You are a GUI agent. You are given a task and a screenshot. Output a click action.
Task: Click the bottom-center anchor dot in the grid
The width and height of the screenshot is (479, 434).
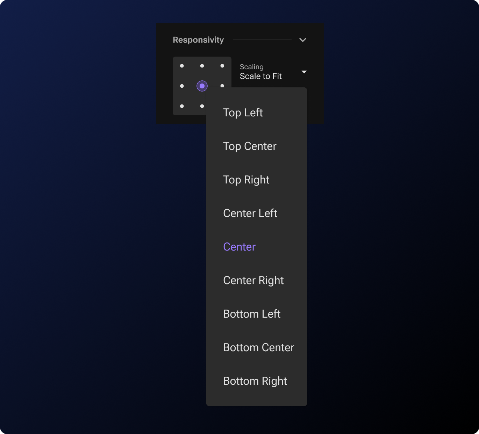point(202,106)
